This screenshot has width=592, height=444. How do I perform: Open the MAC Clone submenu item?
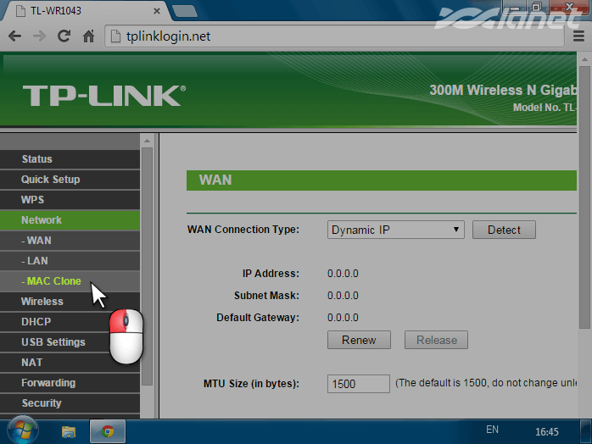pos(54,281)
